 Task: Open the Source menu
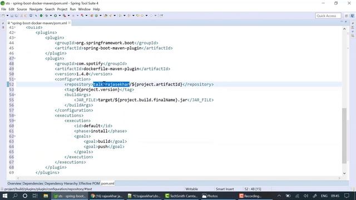tap(22, 9)
